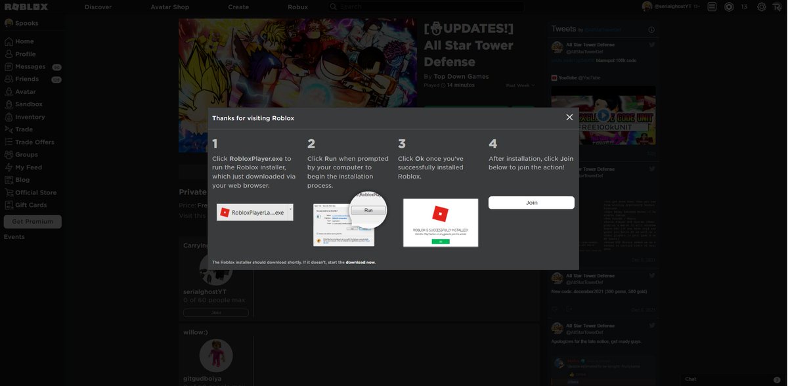Expand the Past Week dropdown
Screen dimensions: 788x386
520,85
